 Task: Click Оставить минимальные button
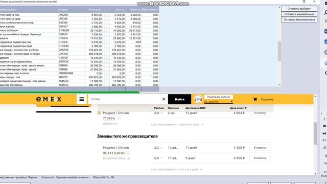pos(299,14)
